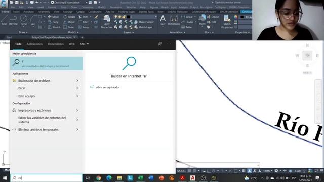Screen dimensions: 324x182
Task: Click the Windows search input box
Action: point(46,178)
